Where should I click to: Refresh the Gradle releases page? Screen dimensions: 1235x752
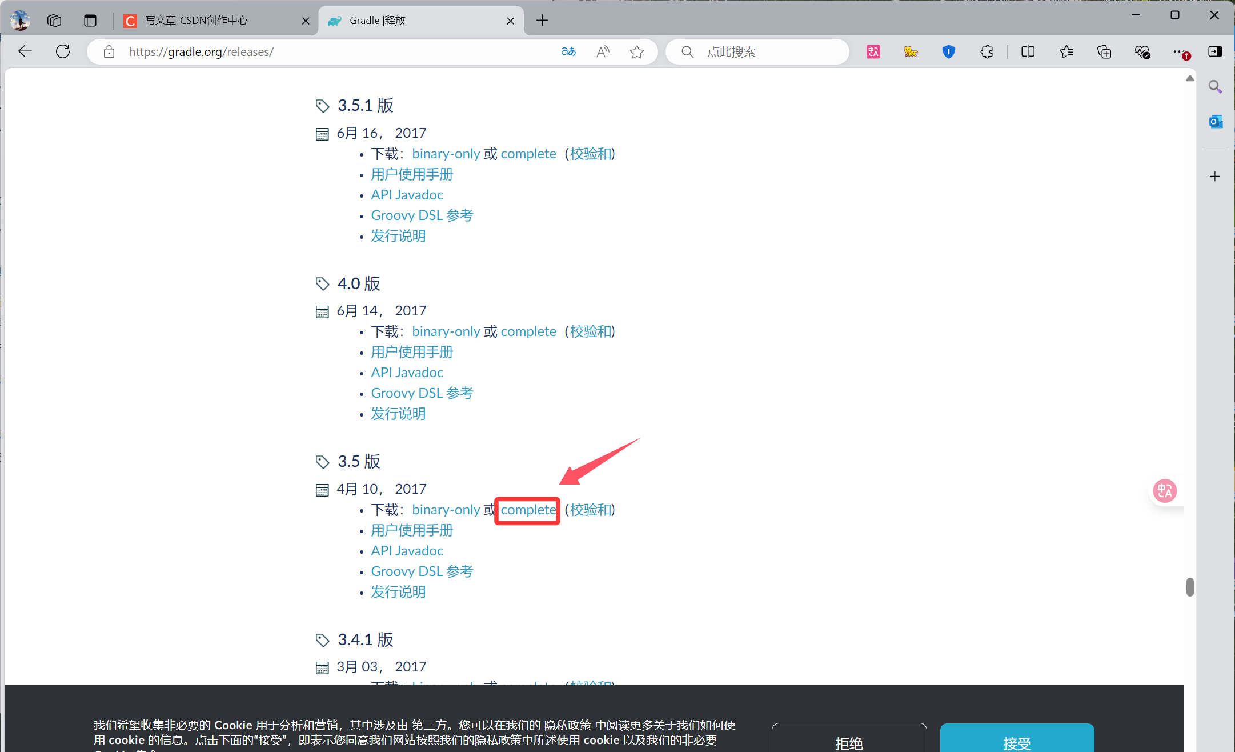click(63, 52)
